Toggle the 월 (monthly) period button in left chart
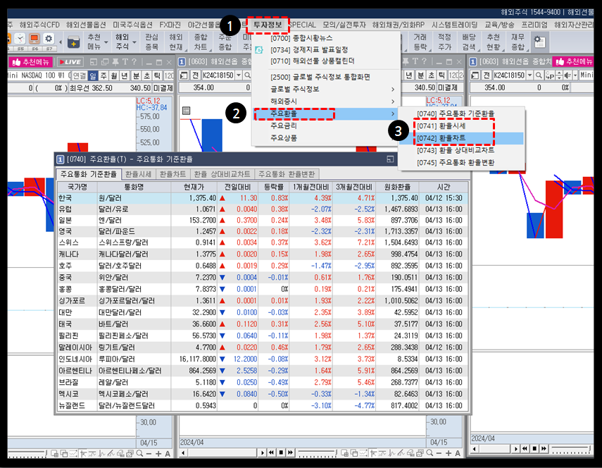The image size is (602, 468). tap(114, 75)
